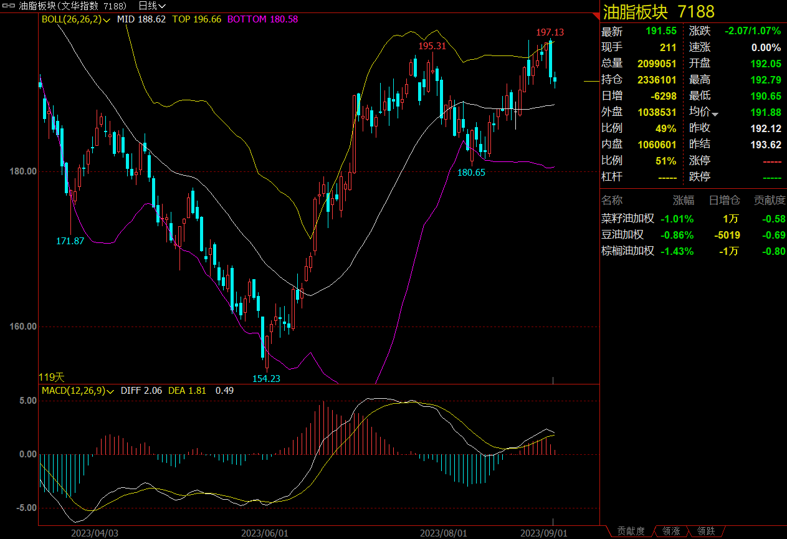Screen dimensions: 787x539
Task: Click the MID 188.62 Bollinger reading
Action: pyautogui.click(x=141, y=19)
